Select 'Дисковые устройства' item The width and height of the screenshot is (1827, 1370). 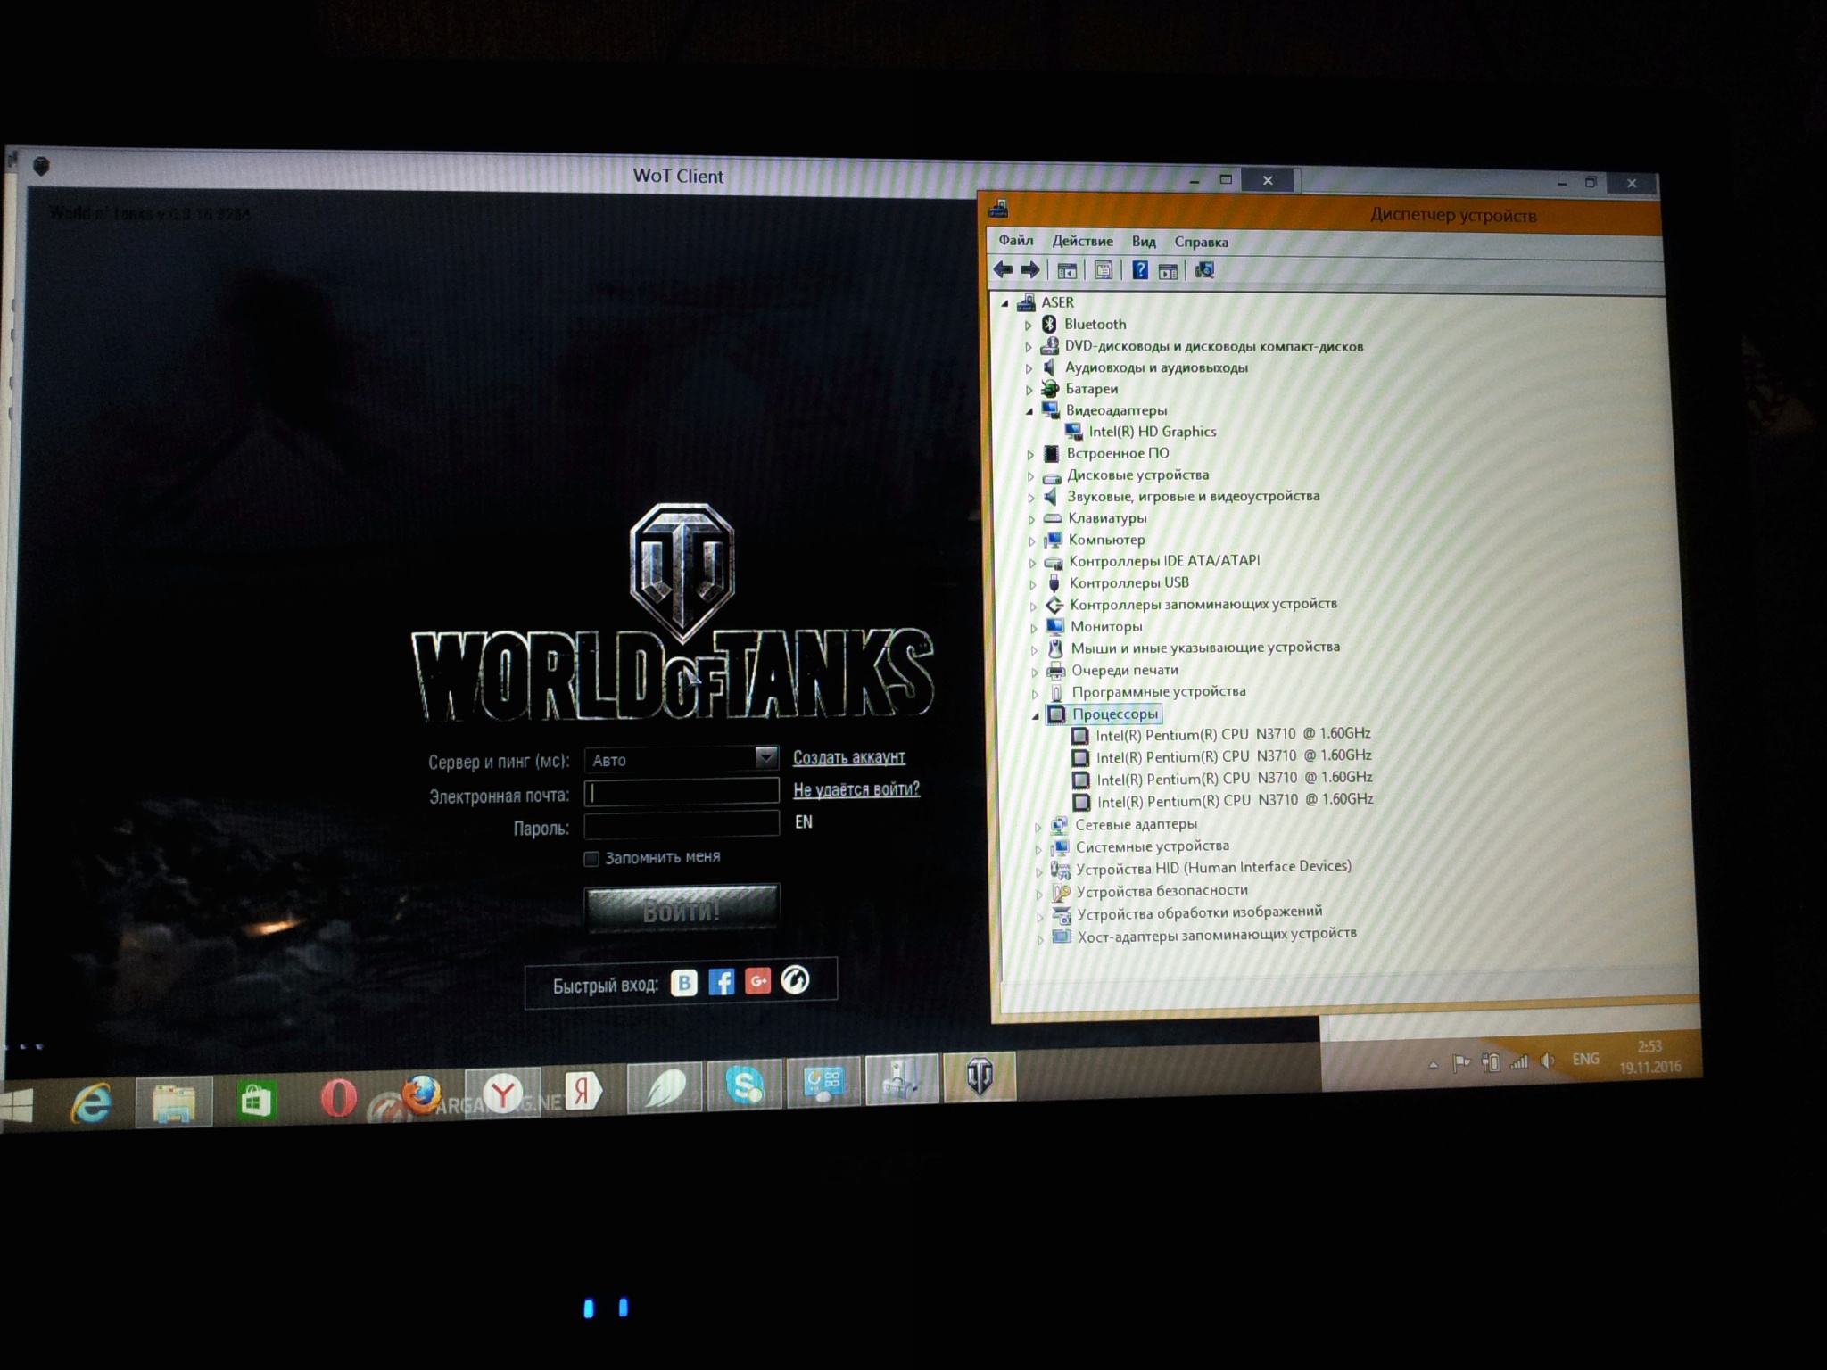pos(1137,475)
